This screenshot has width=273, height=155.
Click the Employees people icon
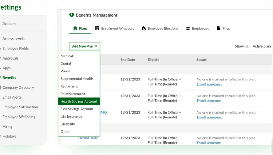click(x=188, y=28)
